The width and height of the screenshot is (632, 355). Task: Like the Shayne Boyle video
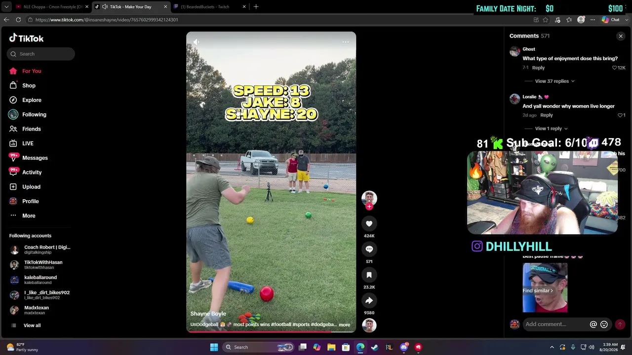click(x=369, y=223)
